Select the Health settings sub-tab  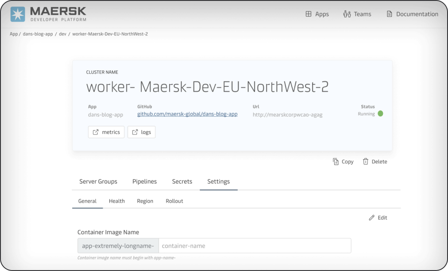coord(117,201)
